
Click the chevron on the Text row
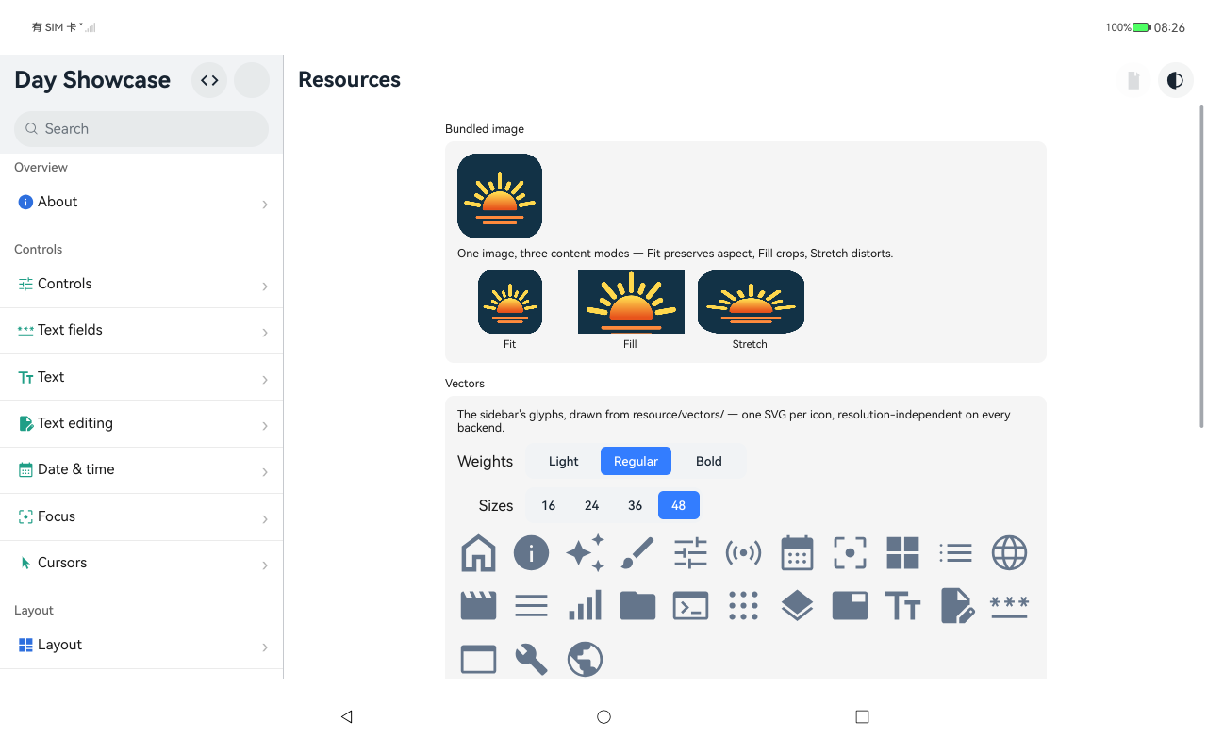[x=265, y=379]
